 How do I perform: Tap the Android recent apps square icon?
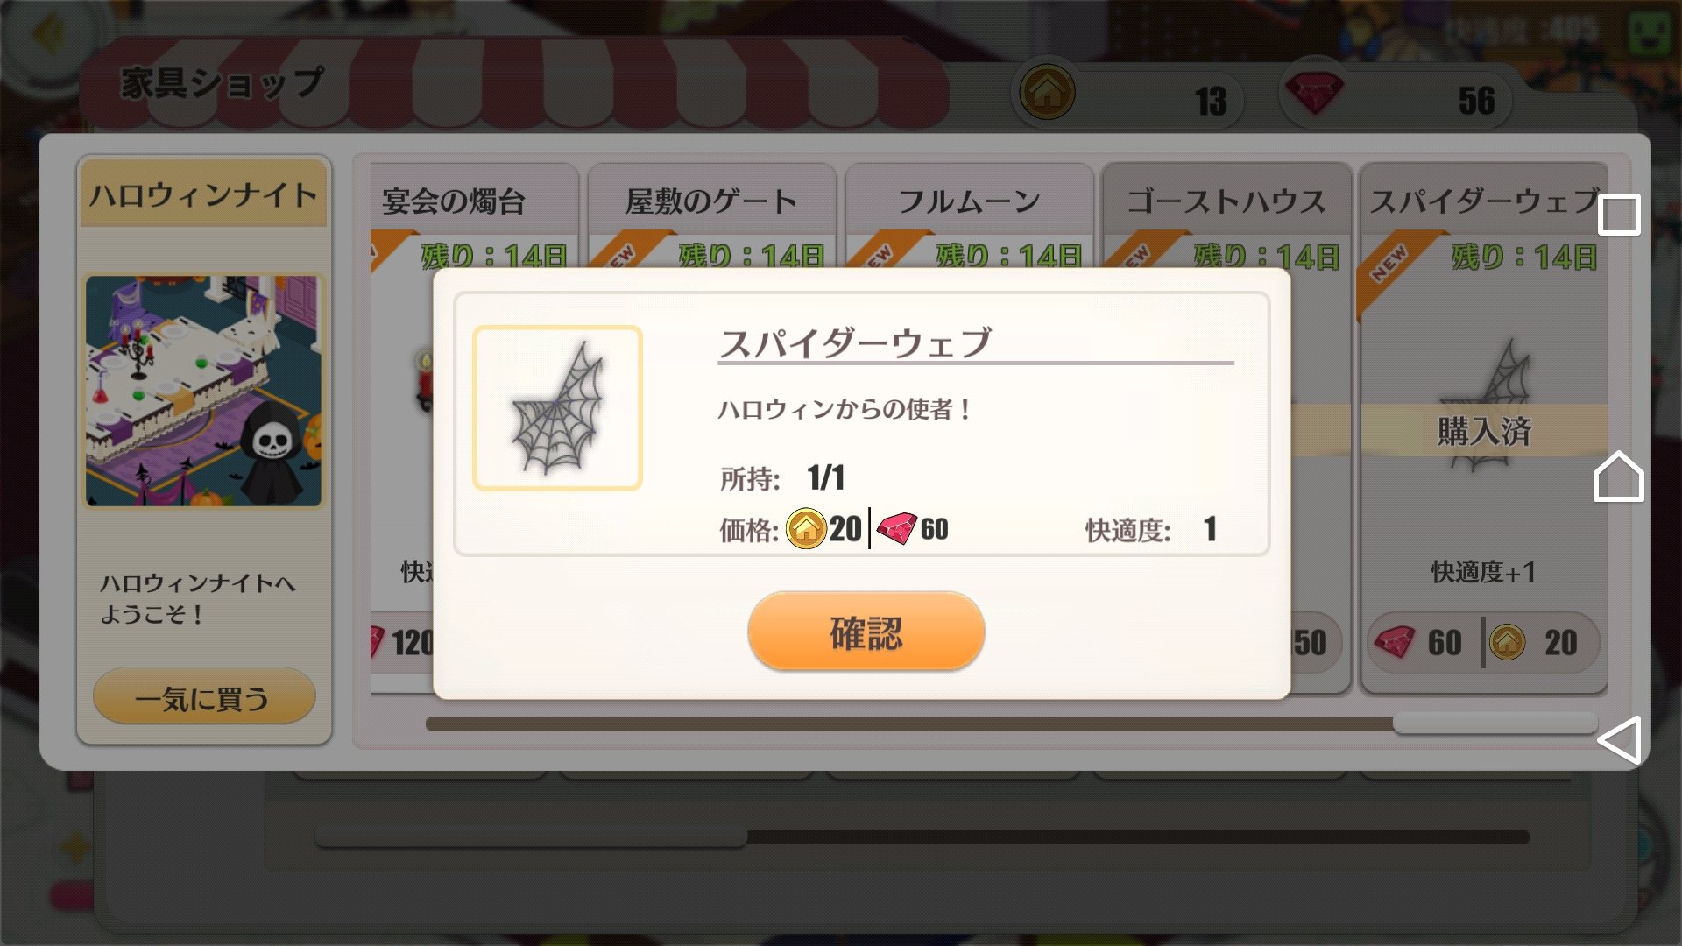[1619, 215]
